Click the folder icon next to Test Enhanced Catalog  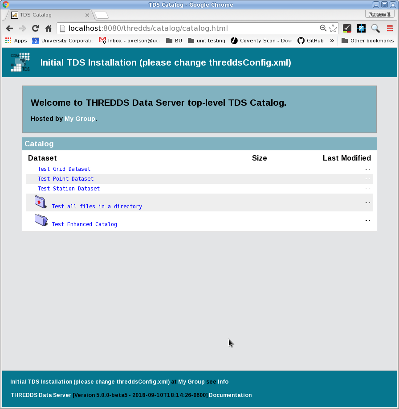tap(41, 220)
